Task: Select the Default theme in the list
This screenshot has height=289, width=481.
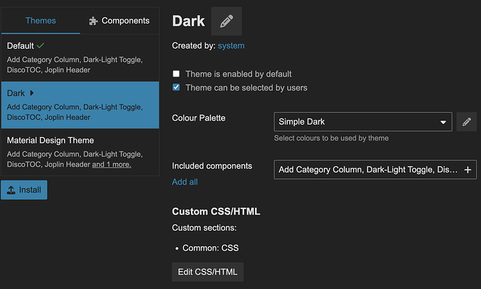Action: 80,58
